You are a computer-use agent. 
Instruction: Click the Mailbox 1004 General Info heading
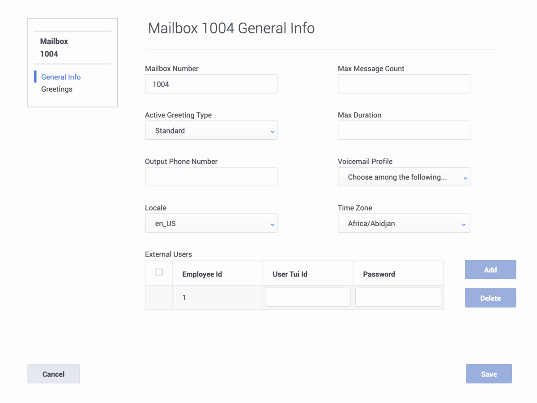tap(231, 28)
